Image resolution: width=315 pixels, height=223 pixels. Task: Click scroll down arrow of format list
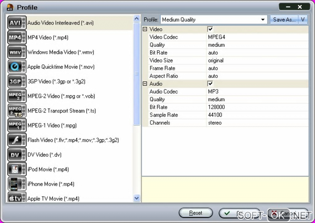point(136,198)
